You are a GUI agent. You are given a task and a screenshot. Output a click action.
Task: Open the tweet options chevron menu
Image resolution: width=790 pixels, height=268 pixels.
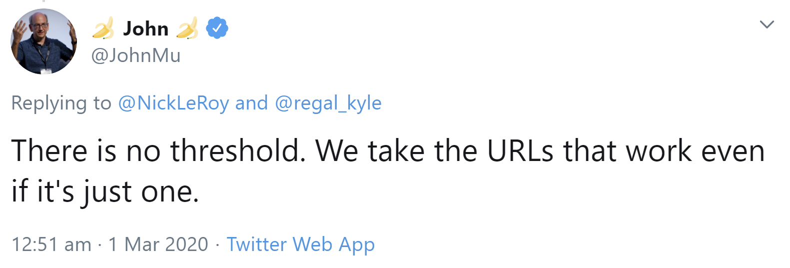[767, 24]
